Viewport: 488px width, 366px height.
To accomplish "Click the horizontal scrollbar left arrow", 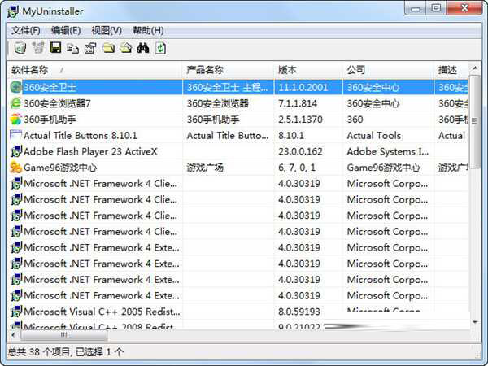I will 15,334.
